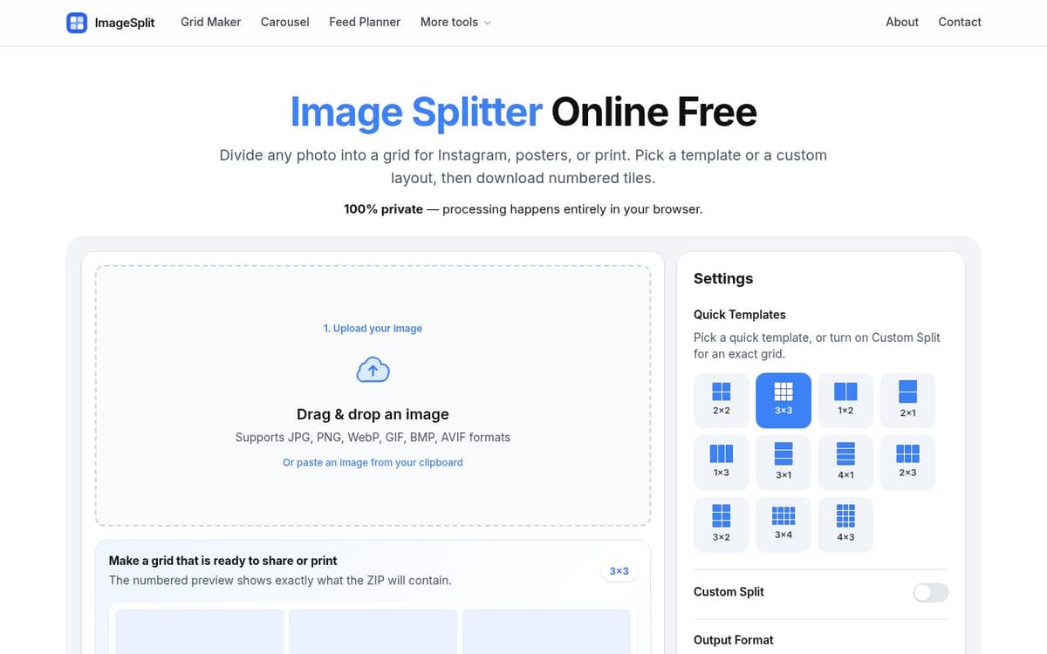The height and width of the screenshot is (654, 1047).
Task: Select the 4×1 template
Action: point(845,462)
